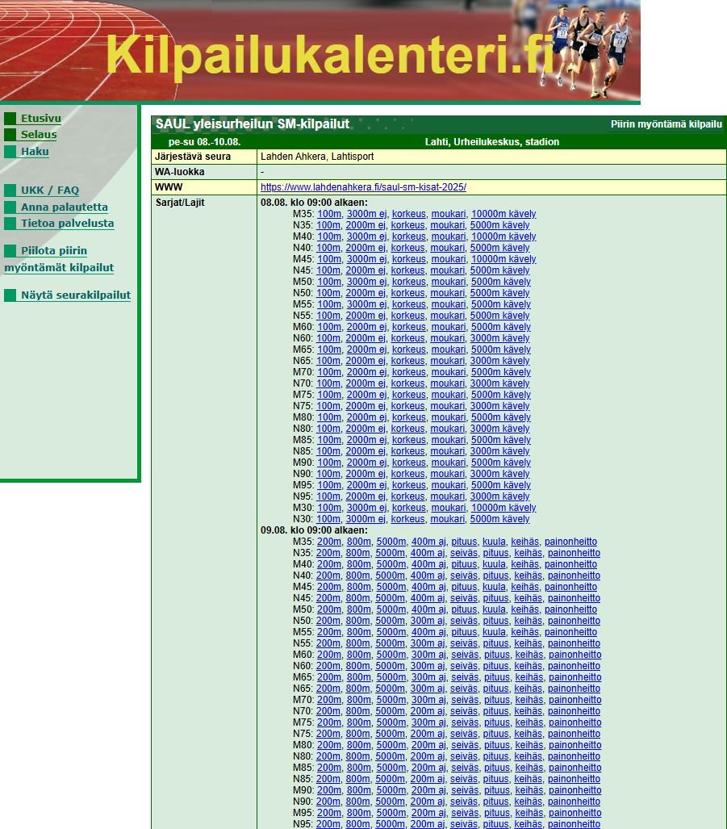
Task: Click Anna palautetta feedback link
Action: coord(64,207)
